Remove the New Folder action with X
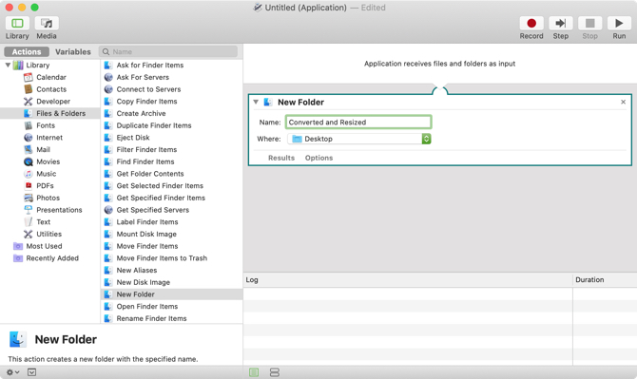The height and width of the screenshot is (379, 637). point(623,102)
